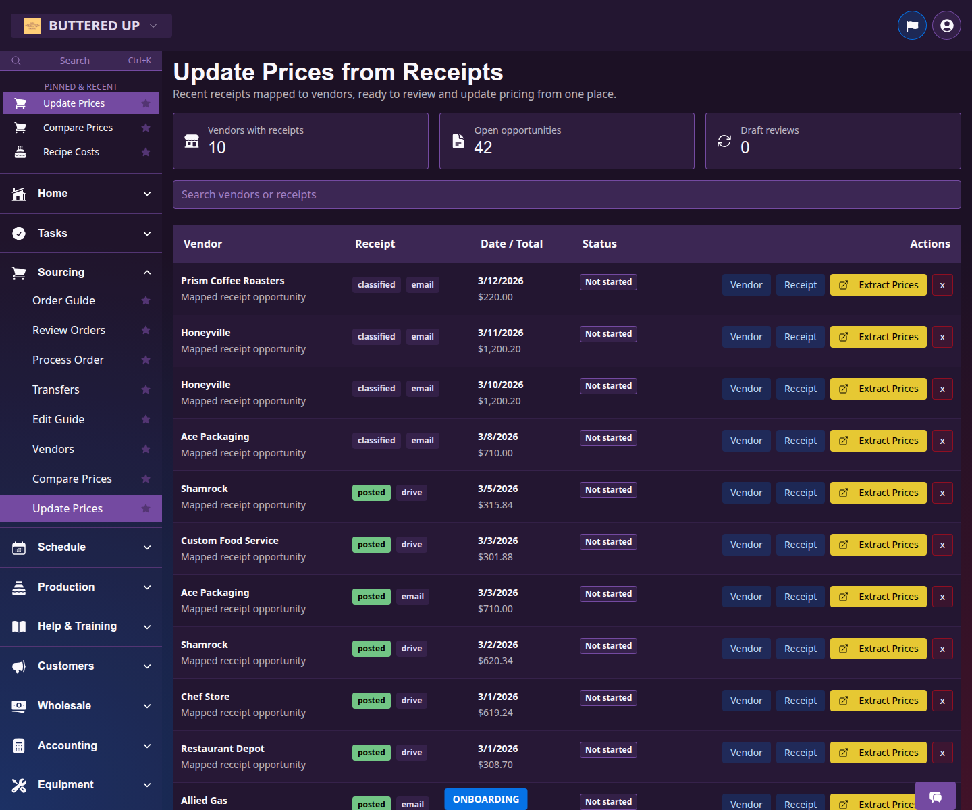Toggle the star pin next to Order Guide

pyautogui.click(x=146, y=300)
